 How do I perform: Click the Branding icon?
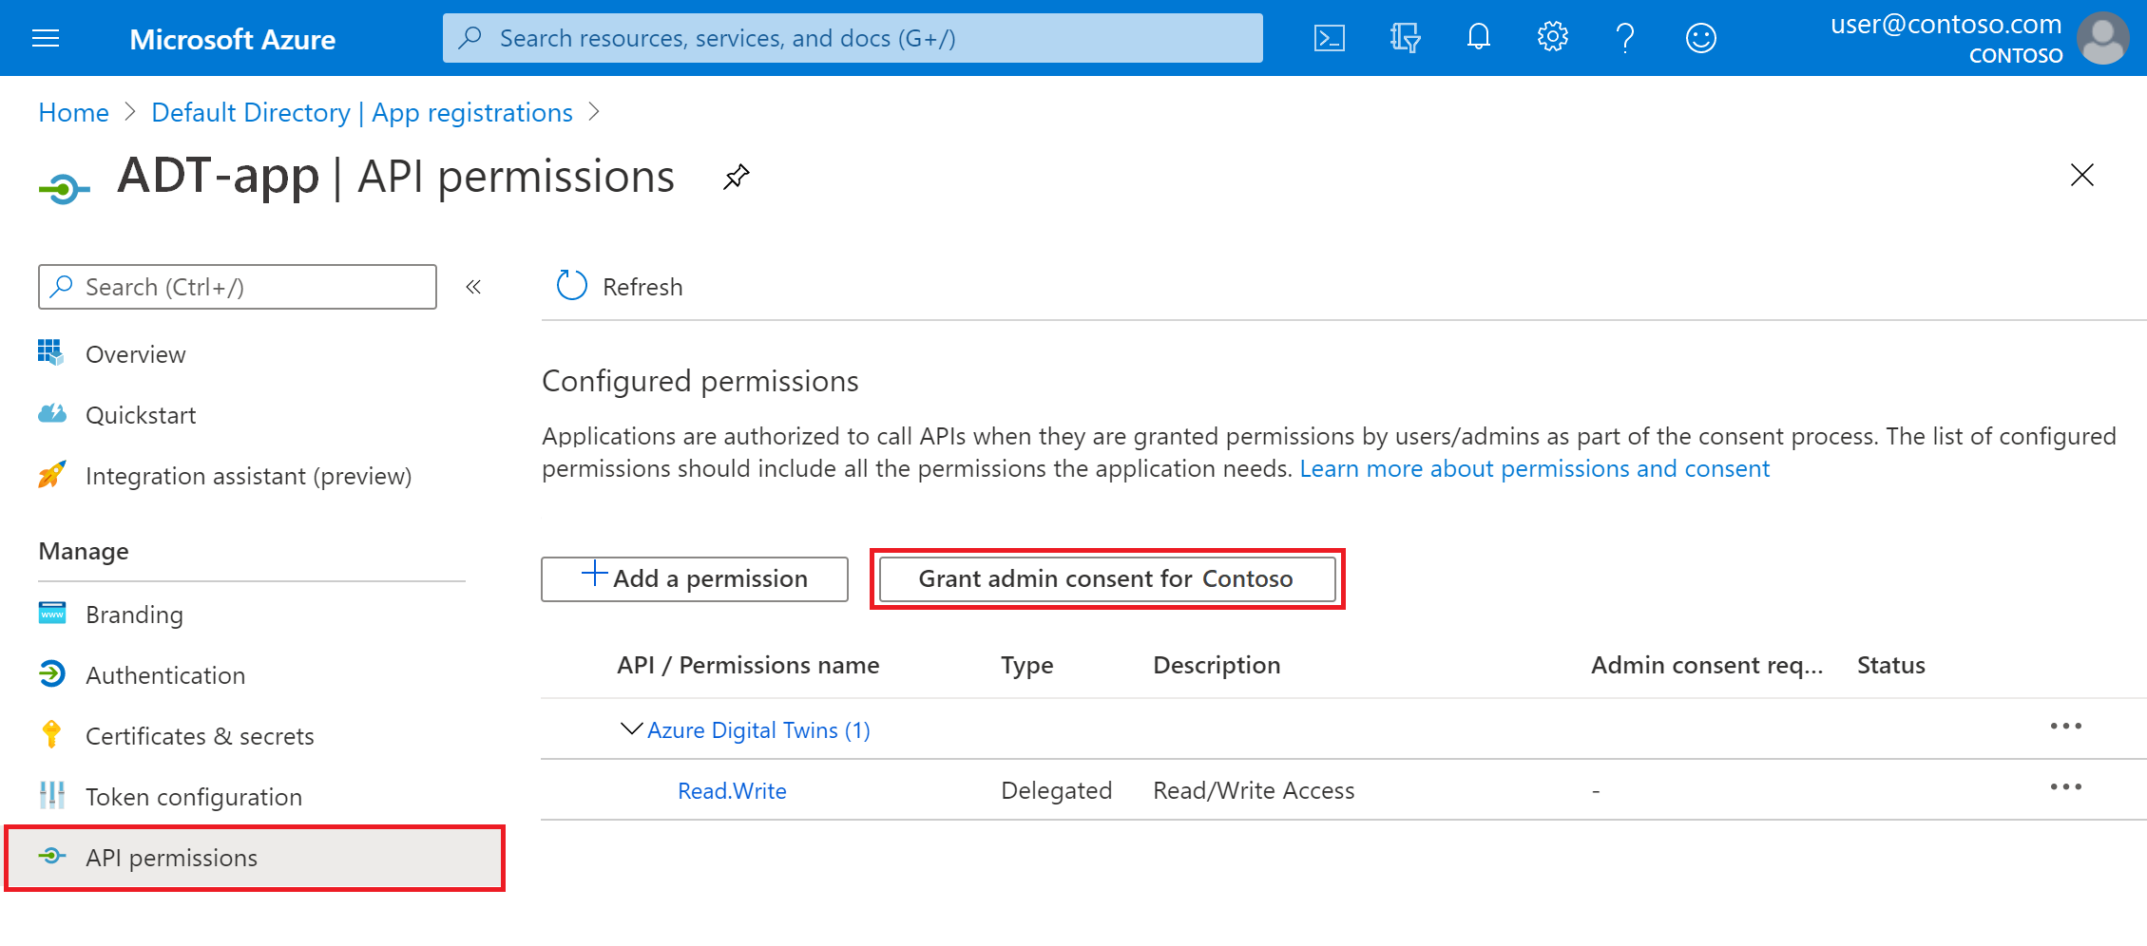52,613
